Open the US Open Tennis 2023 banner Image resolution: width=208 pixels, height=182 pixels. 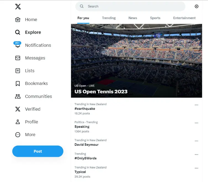click(x=136, y=61)
